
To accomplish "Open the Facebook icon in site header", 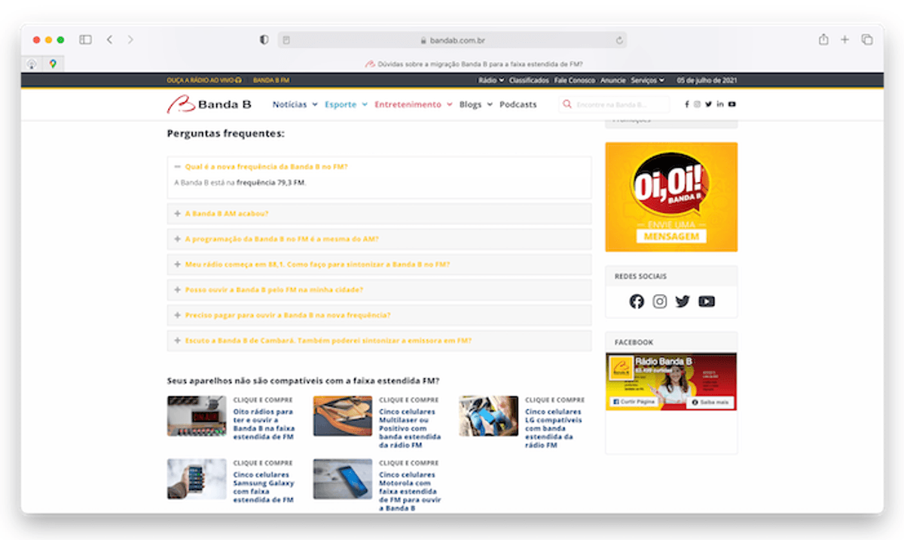I will click(x=687, y=105).
